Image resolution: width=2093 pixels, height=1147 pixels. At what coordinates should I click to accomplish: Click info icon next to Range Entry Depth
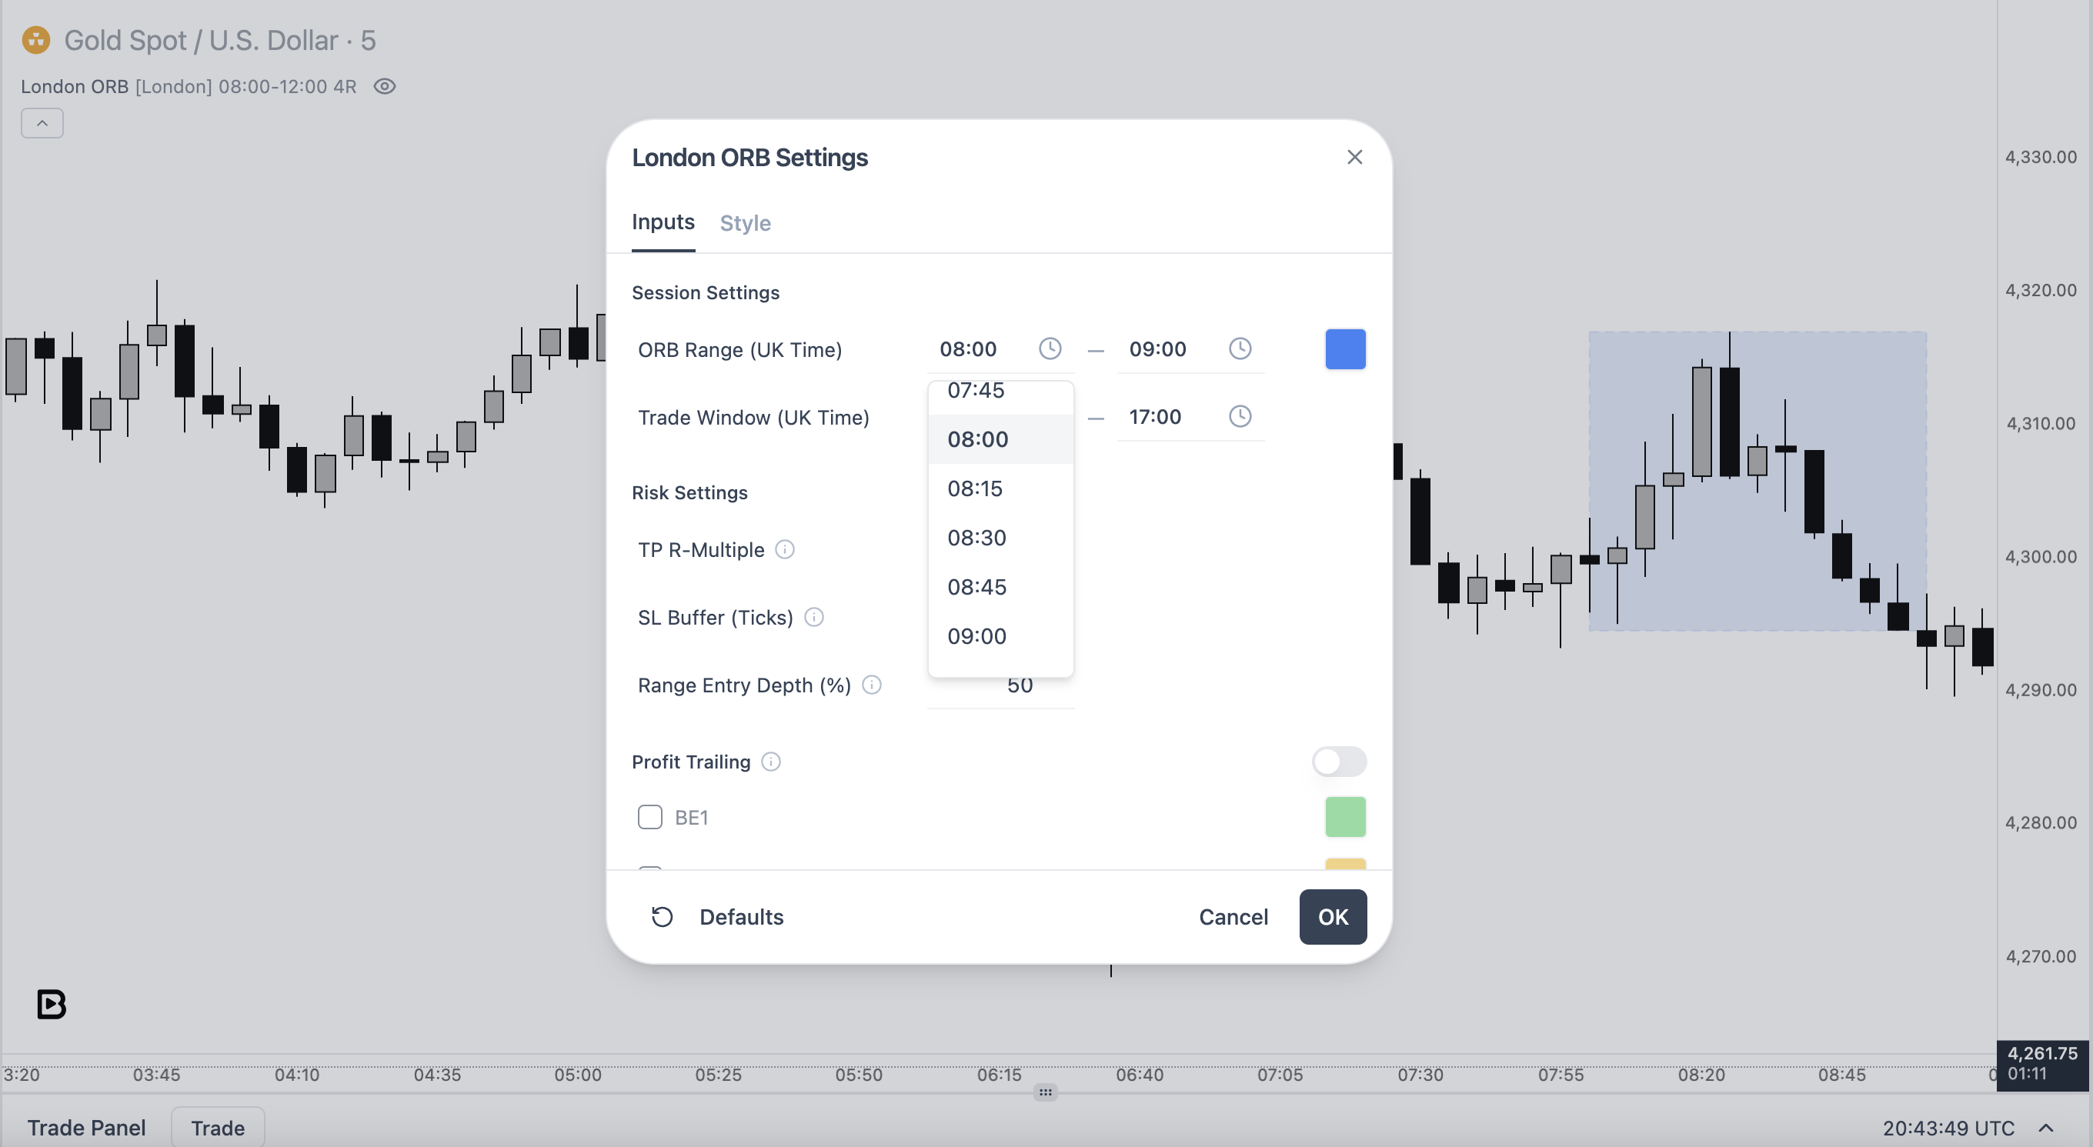click(872, 685)
